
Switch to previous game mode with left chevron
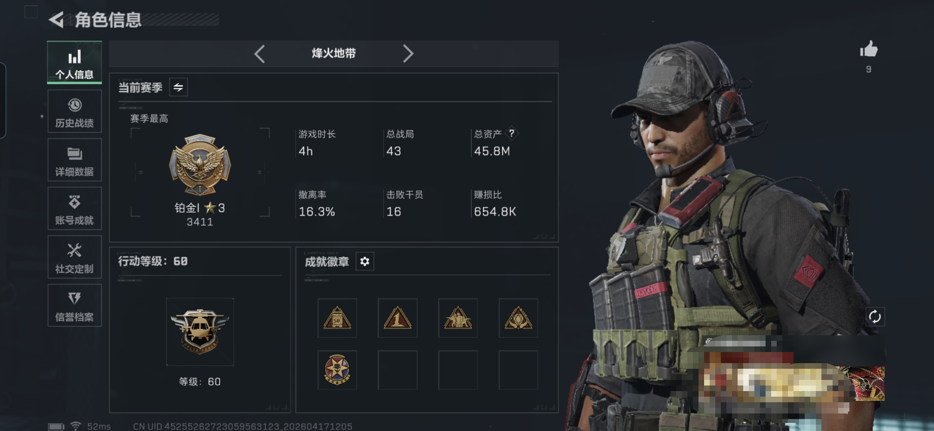[x=259, y=53]
